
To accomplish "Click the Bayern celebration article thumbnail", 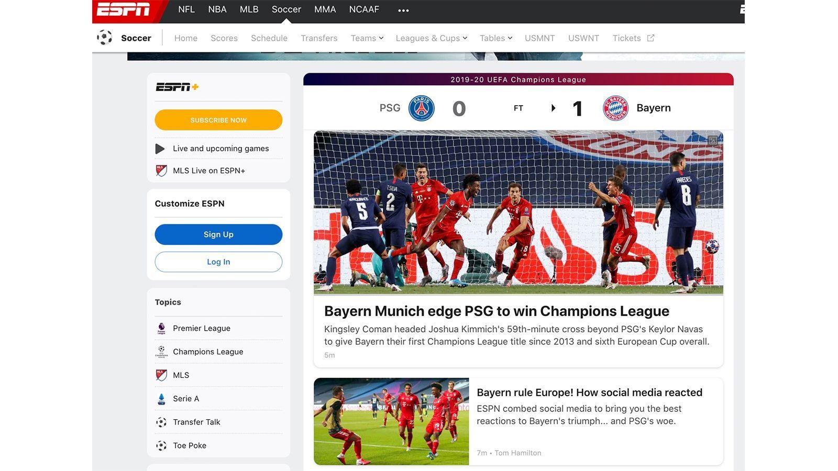I will point(391,421).
